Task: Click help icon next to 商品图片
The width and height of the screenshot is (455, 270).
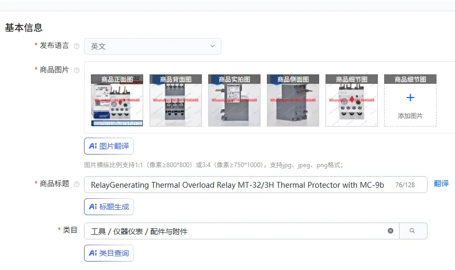Action: [x=77, y=70]
